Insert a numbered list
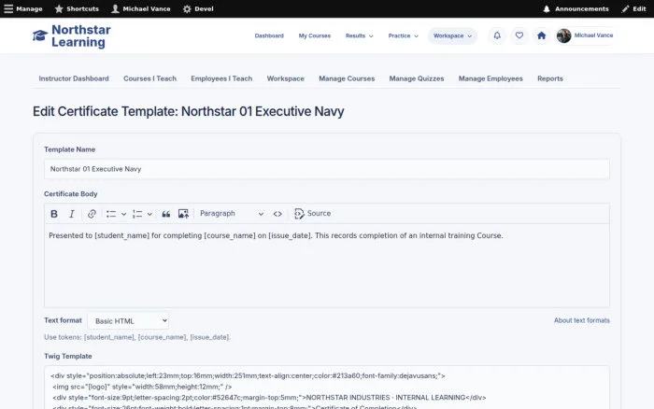Image resolution: width=654 pixels, height=409 pixels. pyautogui.click(x=137, y=214)
